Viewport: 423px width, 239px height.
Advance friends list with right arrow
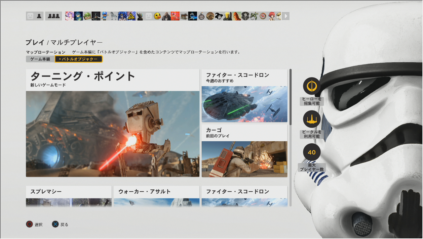tap(286, 16)
